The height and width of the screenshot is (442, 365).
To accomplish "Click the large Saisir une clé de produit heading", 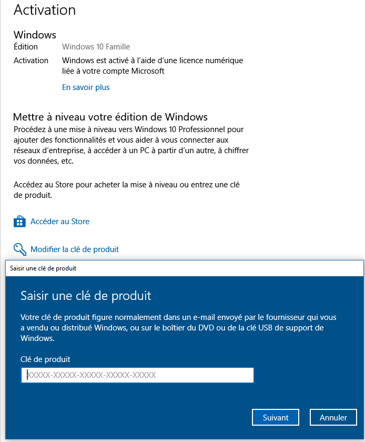I will click(86, 296).
